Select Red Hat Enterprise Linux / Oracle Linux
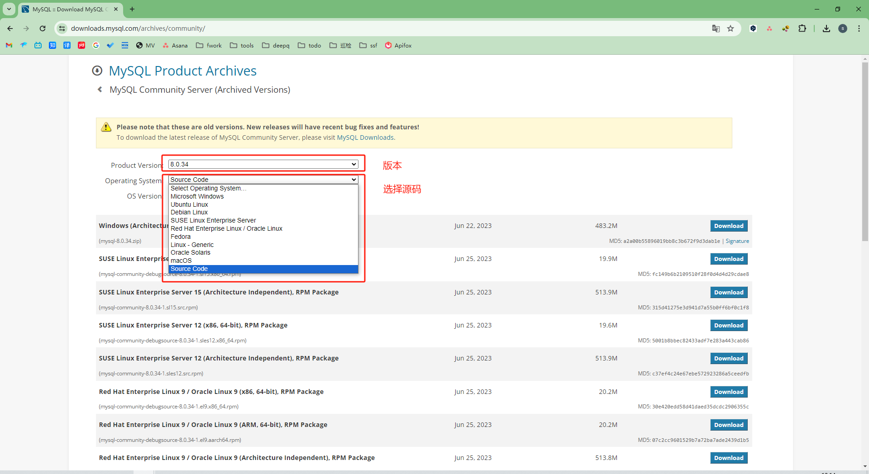Image resolution: width=869 pixels, height=474 pixels. click(x=263, y=228)
